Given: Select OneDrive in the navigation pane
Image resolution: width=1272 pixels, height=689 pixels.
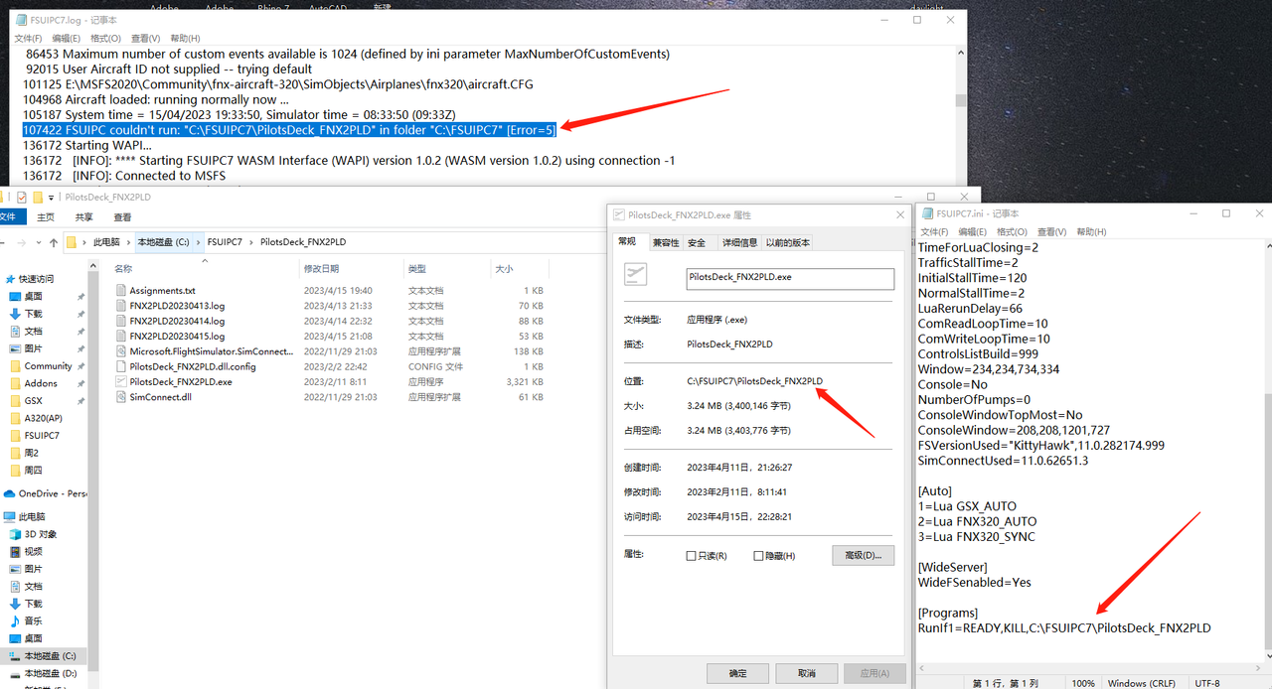Looking at the screenshot, I should point(47,493).
